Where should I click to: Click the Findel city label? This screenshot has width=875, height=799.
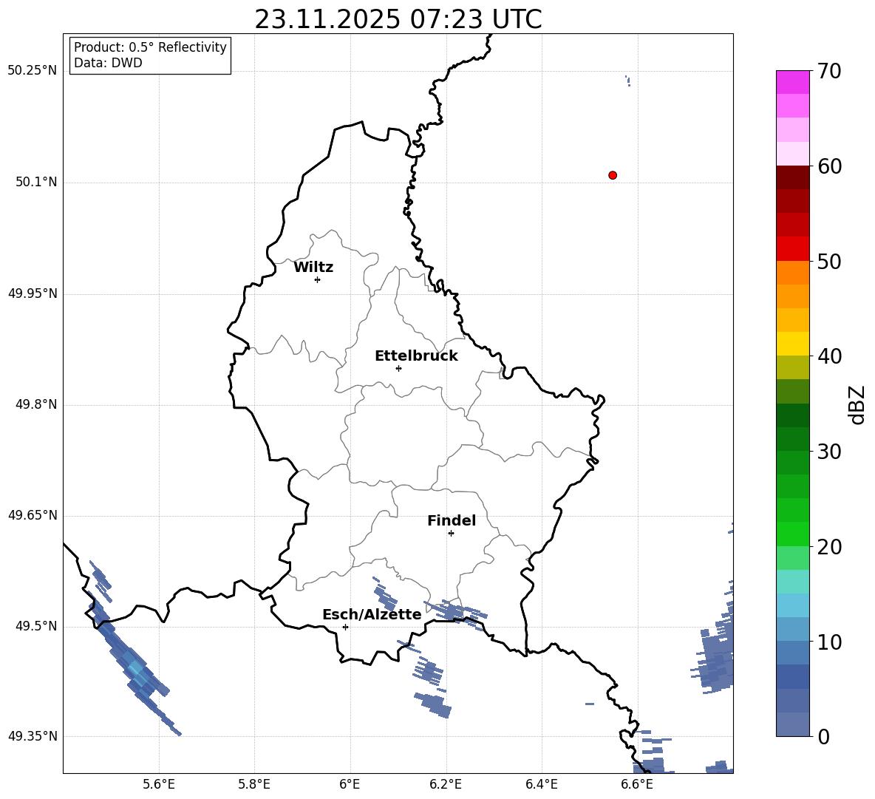[x=452, y=520]
